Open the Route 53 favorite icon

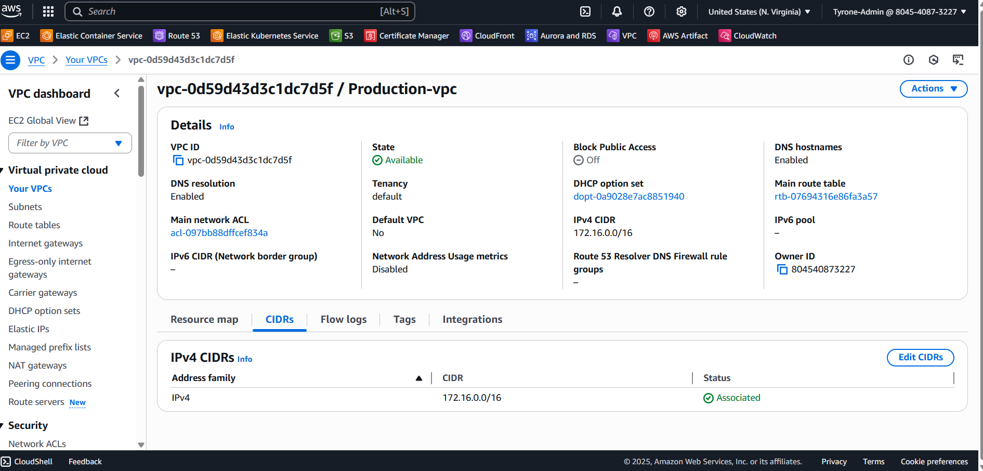click(x=177, y=35)
